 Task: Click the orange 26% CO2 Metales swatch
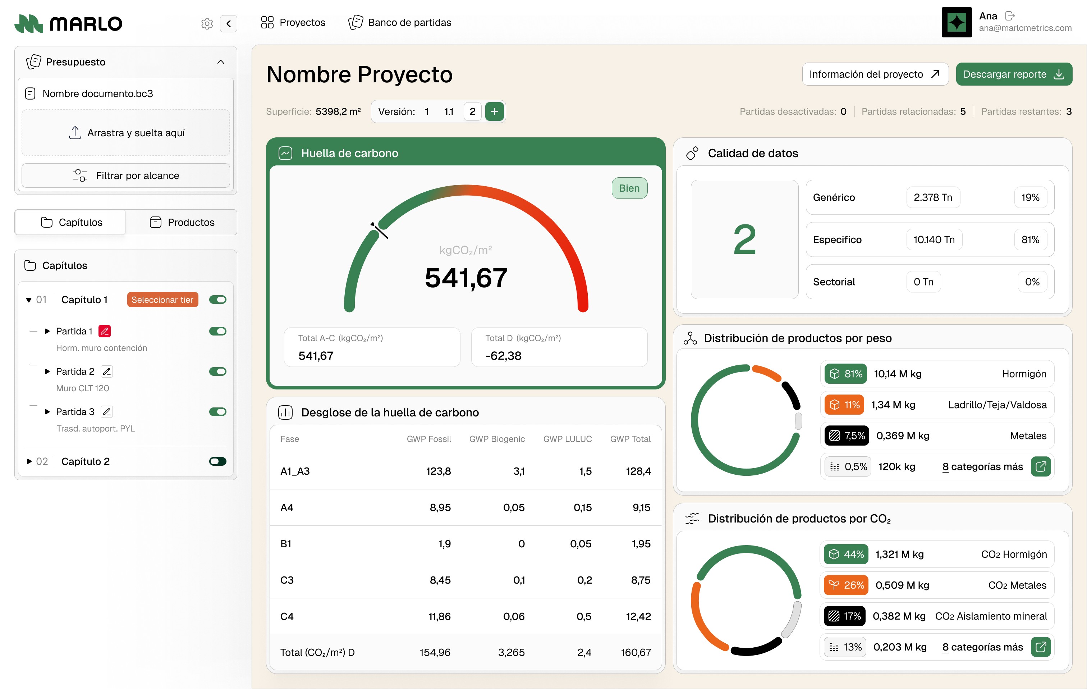pyautogui.click(x=845, y=585)
